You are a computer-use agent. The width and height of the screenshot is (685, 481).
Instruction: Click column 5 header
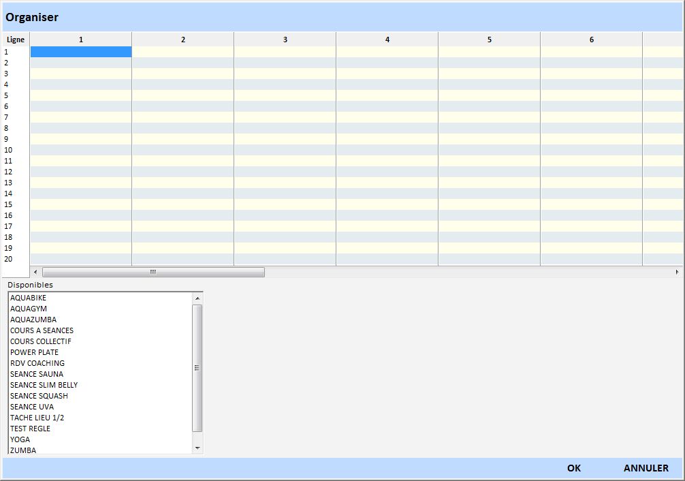489,40
